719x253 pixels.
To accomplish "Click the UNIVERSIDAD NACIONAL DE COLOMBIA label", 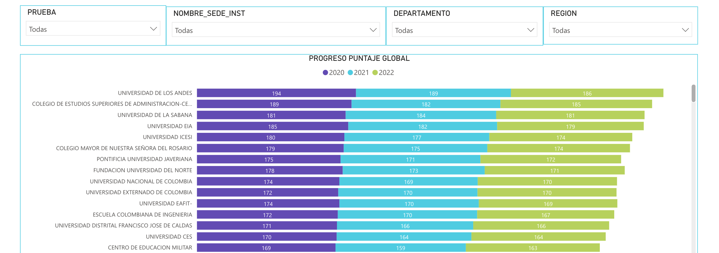I will click(x=141, y=182).
